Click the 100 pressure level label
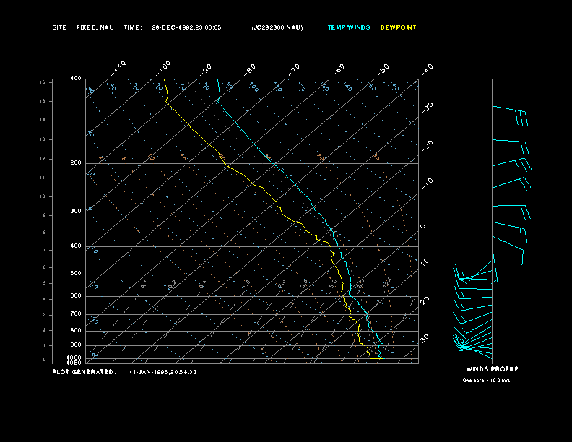 76,78
